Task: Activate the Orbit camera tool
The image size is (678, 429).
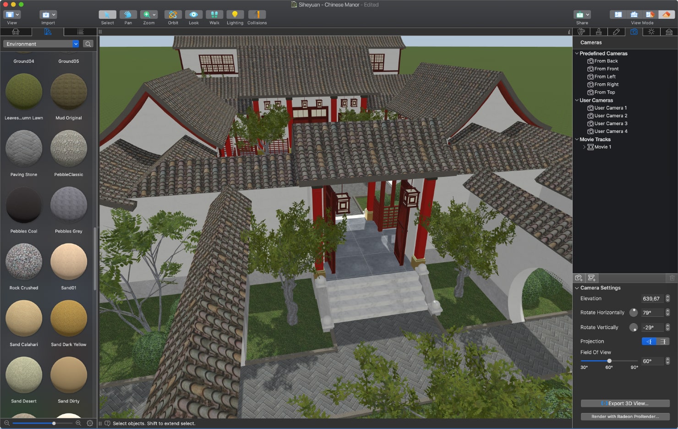Action: pos(173,15)
